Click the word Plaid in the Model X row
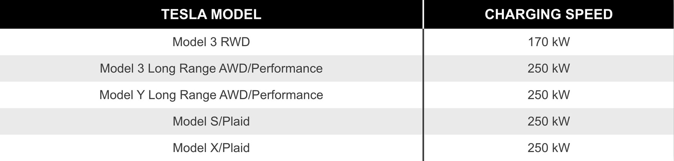The image size is (674, 161). pyautogui.click(x=236, y=148)
